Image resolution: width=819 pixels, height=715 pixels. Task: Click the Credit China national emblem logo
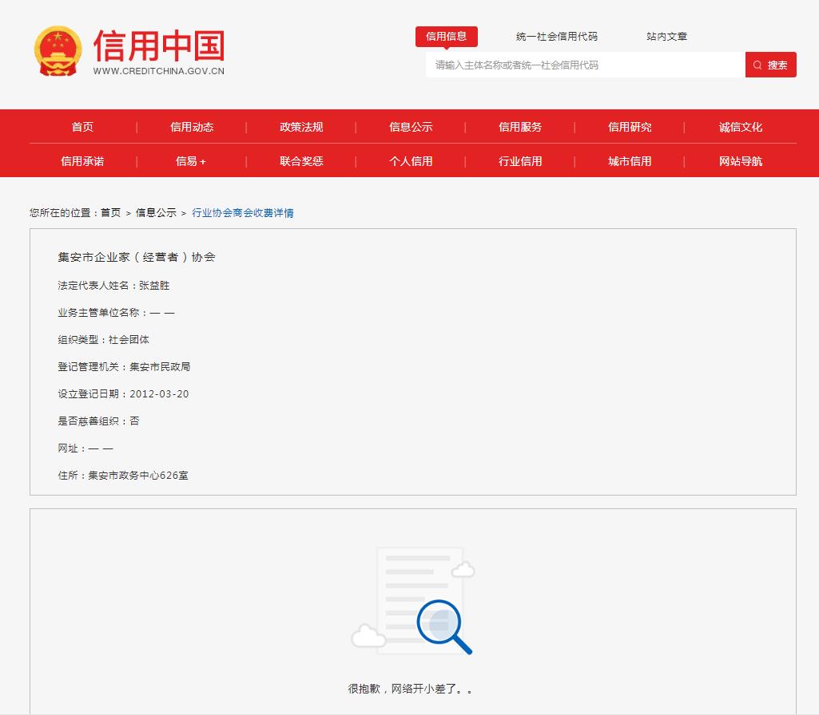58,51
